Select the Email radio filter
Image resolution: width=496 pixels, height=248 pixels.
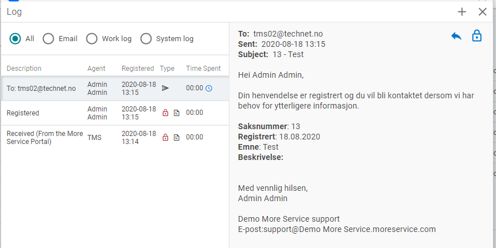49,39
